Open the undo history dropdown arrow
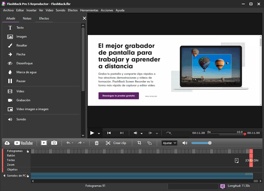This screenshot has height=191, width=264. pos(73,143)
